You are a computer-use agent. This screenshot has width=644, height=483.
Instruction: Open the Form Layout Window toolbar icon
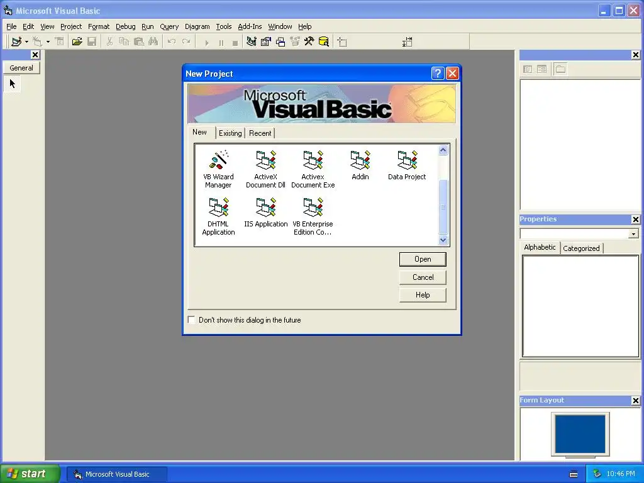[x=280, y=42]
